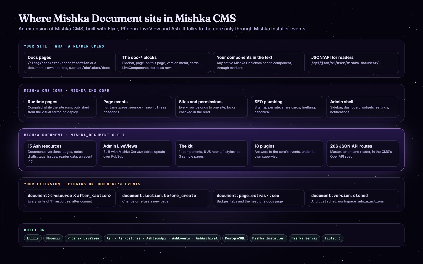
Task: Click the /api/json/v1/user/mishka-document/… path text
Action: (x=346, y=63)
